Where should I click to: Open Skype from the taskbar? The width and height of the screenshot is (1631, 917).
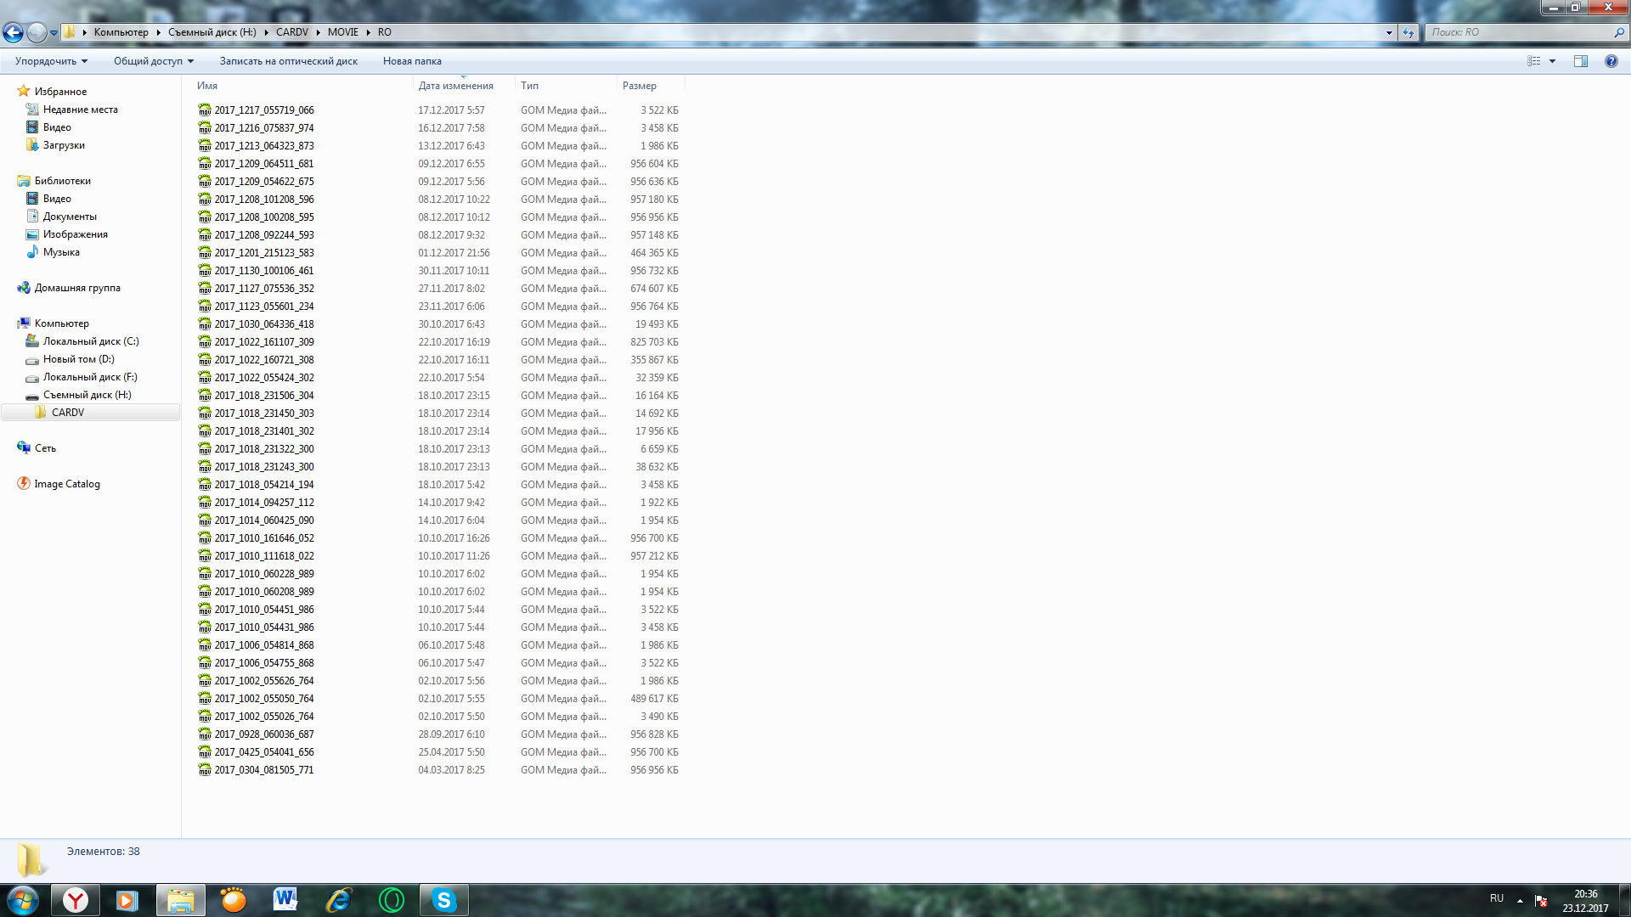pyautogui.click(x=443, y=900)
